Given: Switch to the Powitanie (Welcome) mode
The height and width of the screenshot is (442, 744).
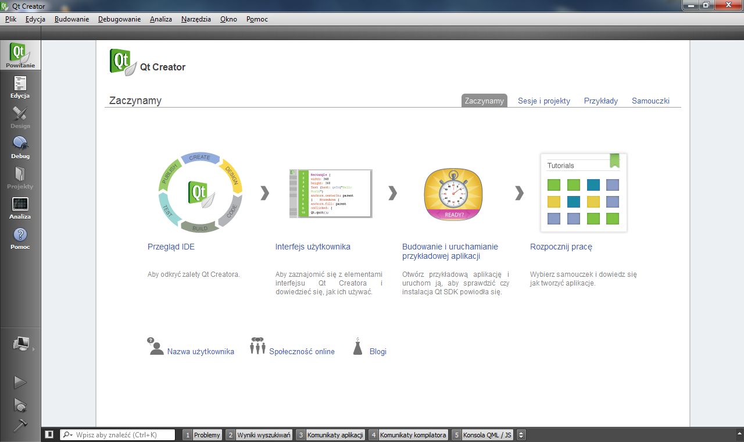Looking at the screenshot, I should pos(20,55).
